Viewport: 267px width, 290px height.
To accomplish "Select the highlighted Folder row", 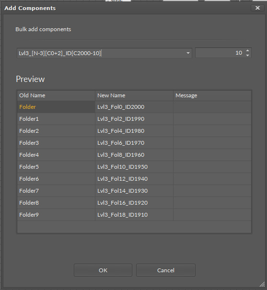I will pyautogui.click(x=134, y=107).
